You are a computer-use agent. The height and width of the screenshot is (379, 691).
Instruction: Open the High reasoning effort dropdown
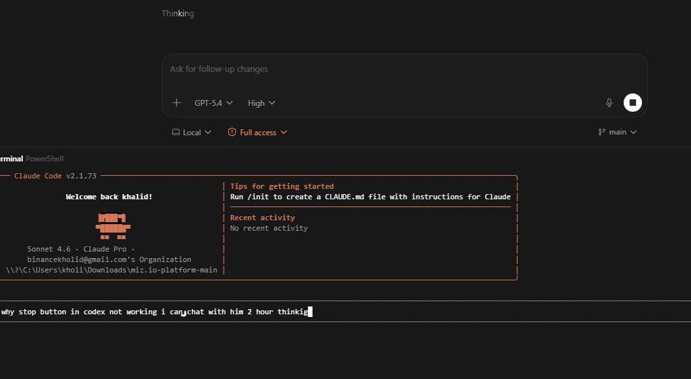click(x=261, y=103)
